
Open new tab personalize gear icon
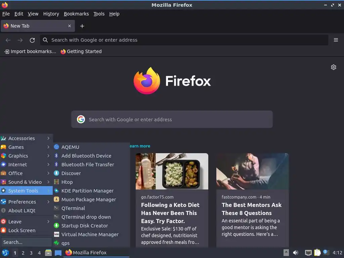(x=334, y=67)
